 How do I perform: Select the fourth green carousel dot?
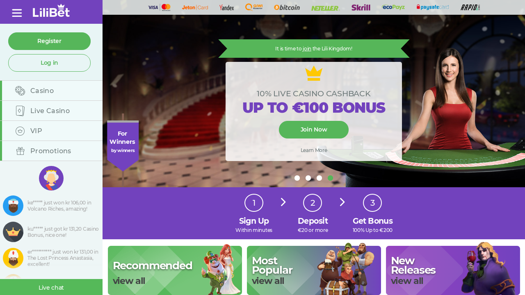pos(331,178)
